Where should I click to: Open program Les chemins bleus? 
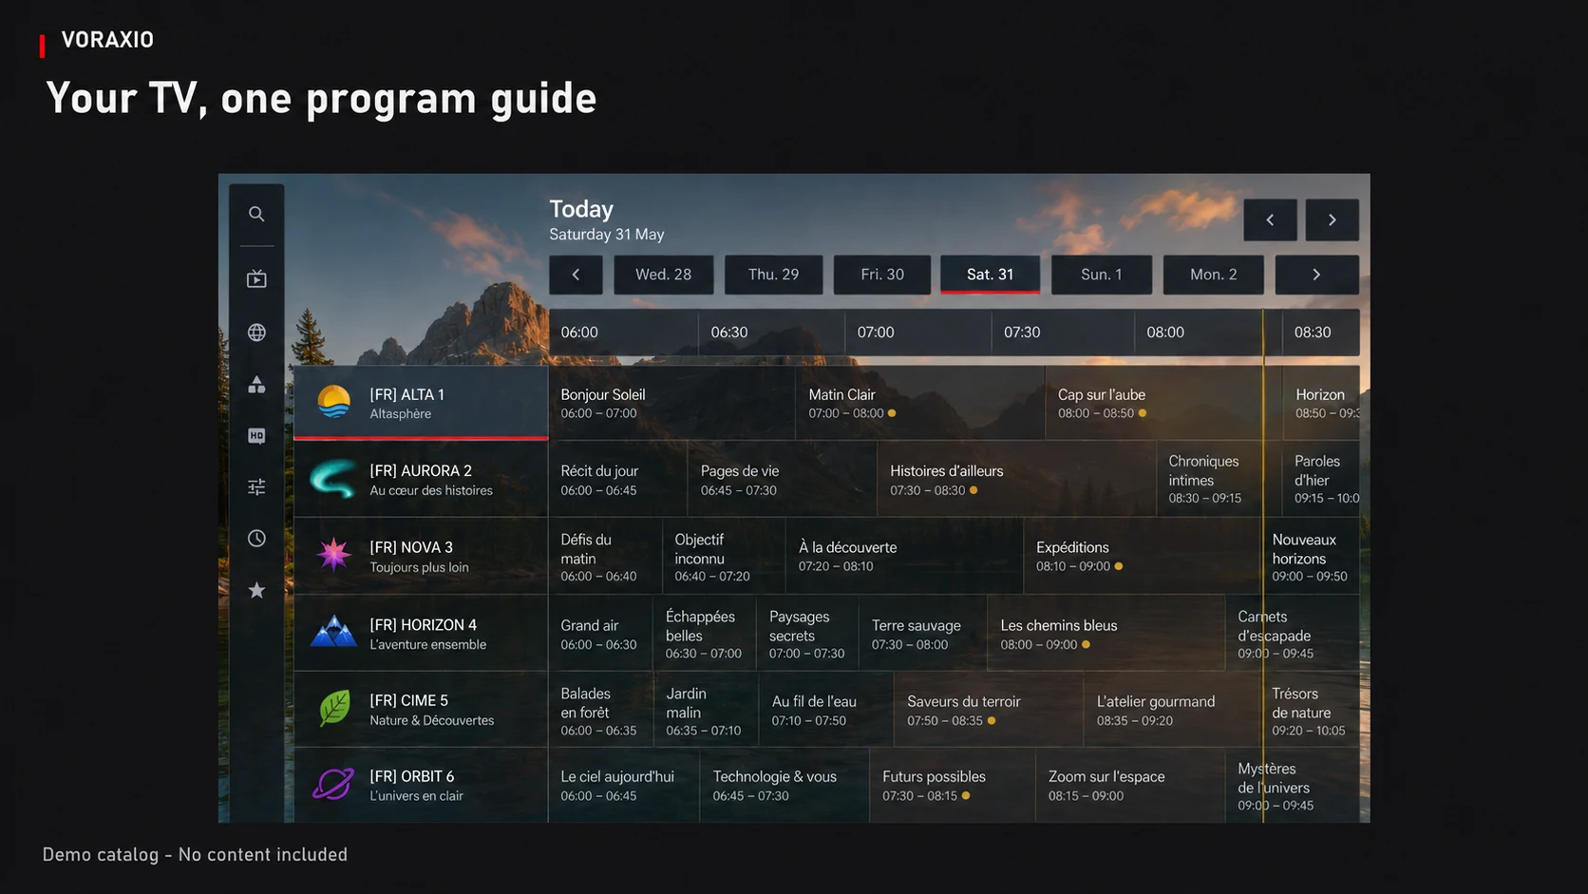pos(1106,633)
